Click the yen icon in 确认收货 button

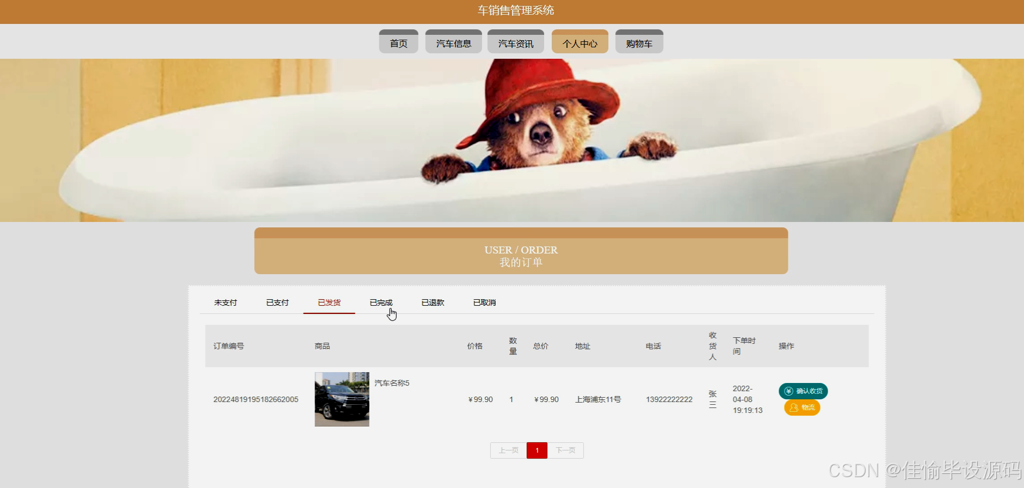788,391
